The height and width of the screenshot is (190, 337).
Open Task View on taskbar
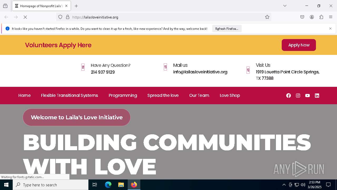point(95,185)
